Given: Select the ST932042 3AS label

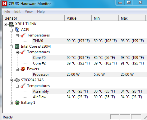Looking at the screenshot, I should (32, 80).
